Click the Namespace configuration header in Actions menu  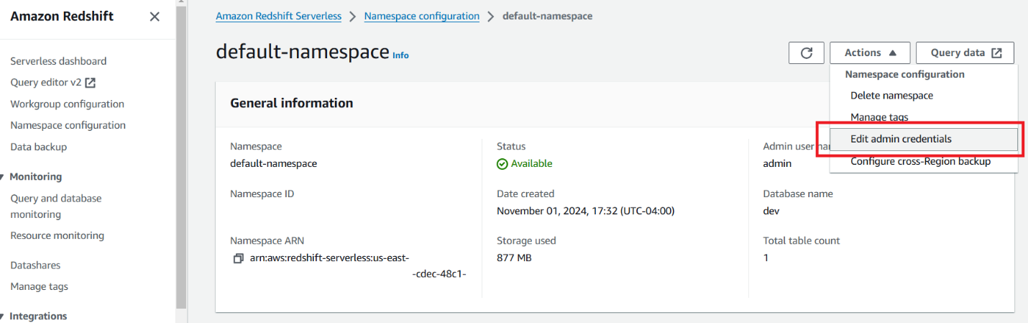coord(904,74)
